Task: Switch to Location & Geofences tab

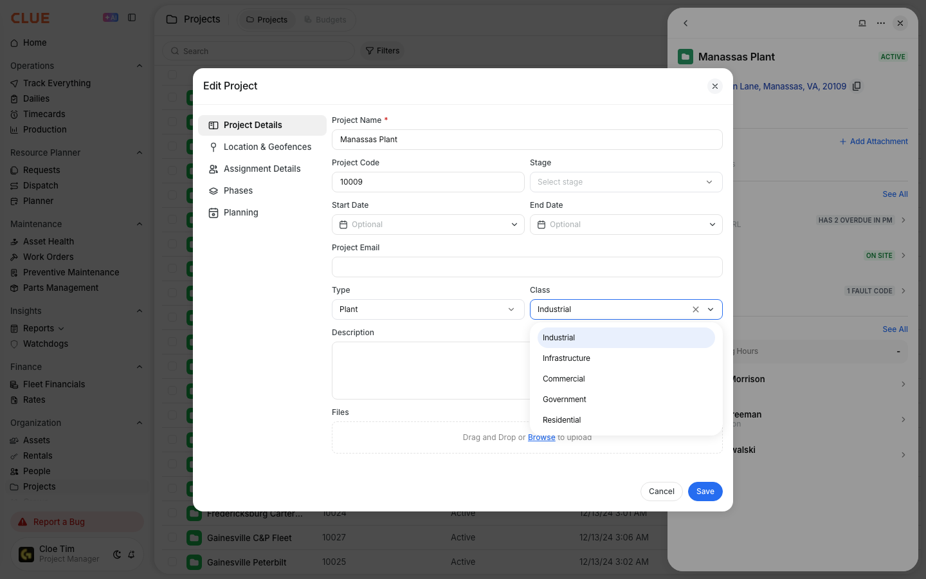Action: [262, 147]
